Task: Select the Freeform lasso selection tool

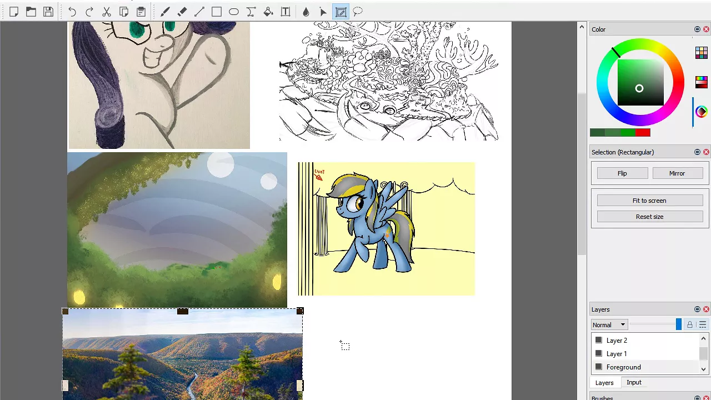Action: [x=358, y=12]
